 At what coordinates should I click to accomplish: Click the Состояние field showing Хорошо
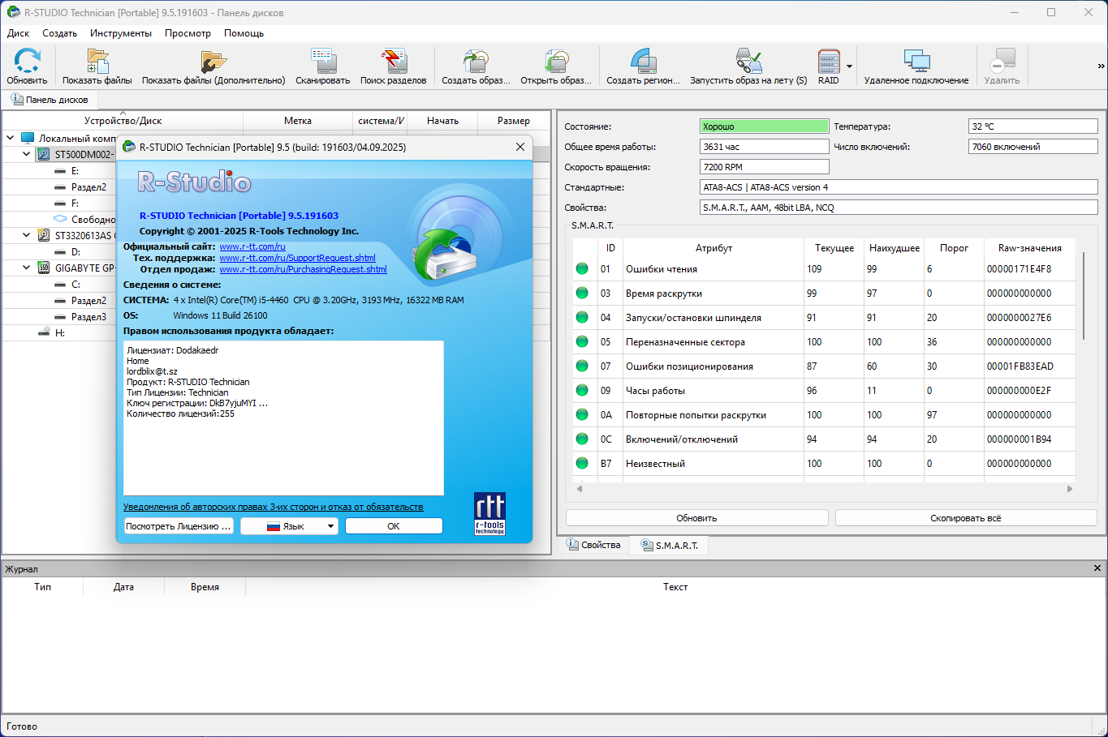[x=764, y=126]
